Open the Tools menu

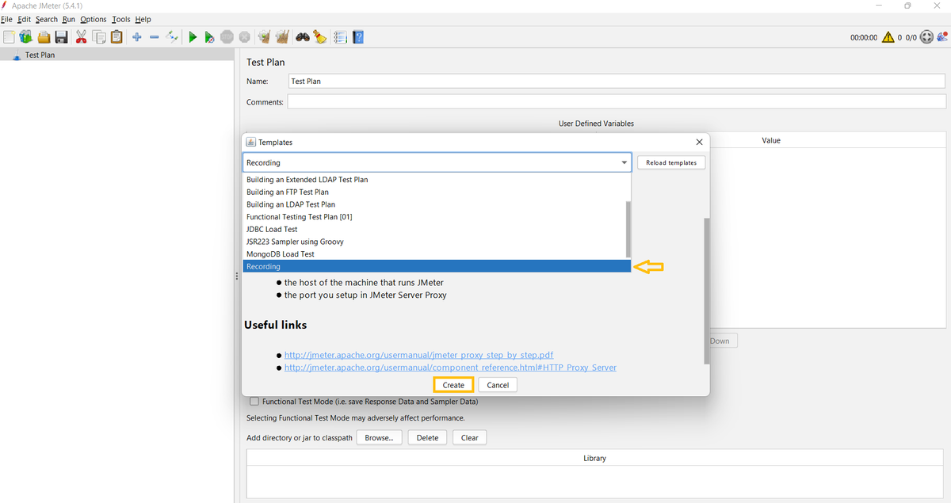click(121, 19)
